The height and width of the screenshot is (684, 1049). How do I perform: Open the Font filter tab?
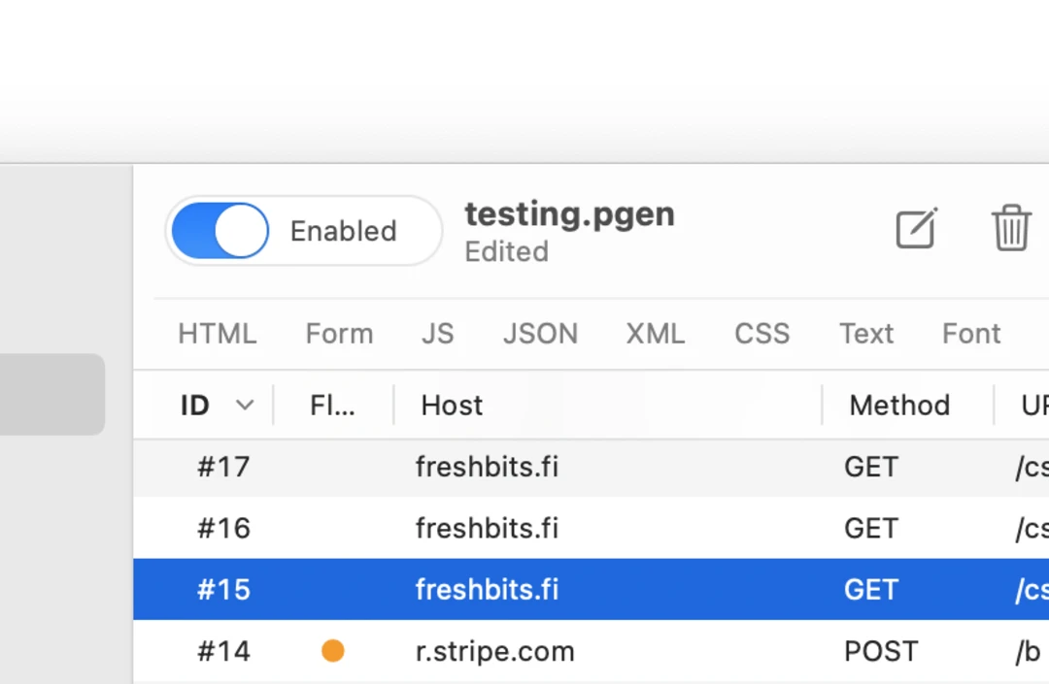point(970,334)
